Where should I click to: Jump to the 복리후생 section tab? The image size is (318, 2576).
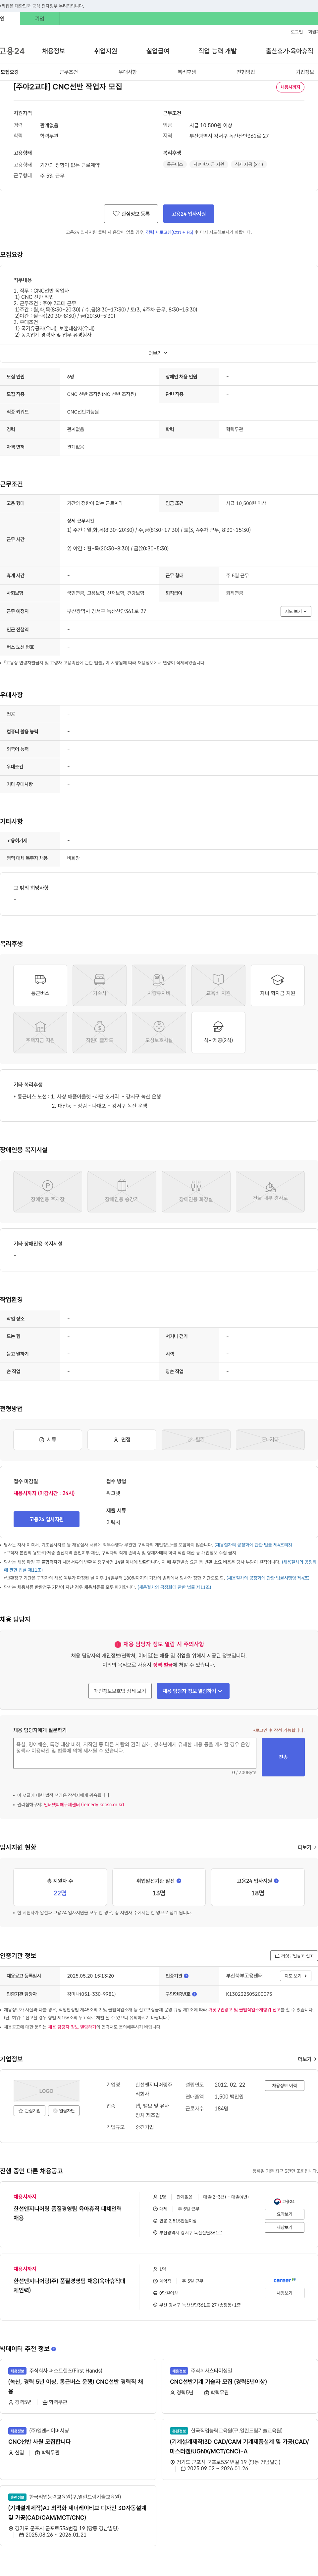[187, 72]
